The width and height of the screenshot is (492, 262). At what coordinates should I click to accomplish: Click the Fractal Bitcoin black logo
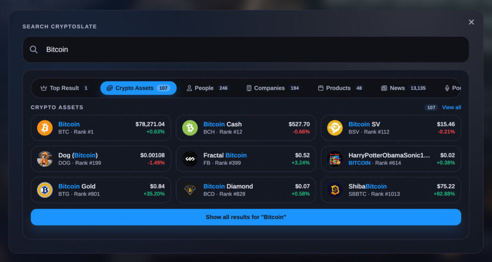(190, 159)
